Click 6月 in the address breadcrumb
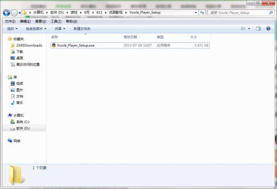The height and width of the screenshot is (189, 277). tap(87, 12)
